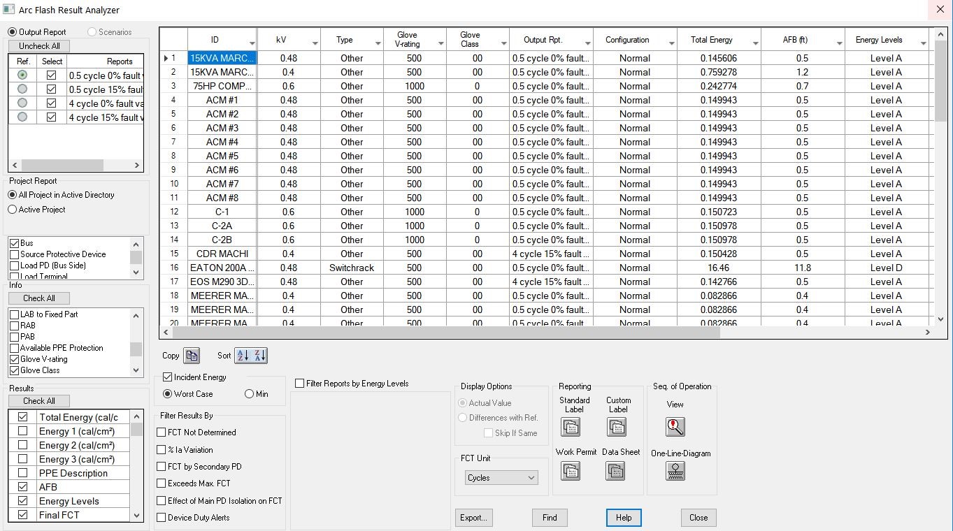Click Check All in Results section
The image size is (953, 531).
pos(39,401)
